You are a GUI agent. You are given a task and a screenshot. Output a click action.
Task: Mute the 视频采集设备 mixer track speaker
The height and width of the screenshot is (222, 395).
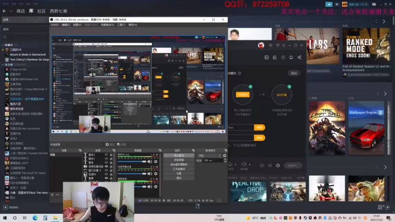tap(150, 174)
